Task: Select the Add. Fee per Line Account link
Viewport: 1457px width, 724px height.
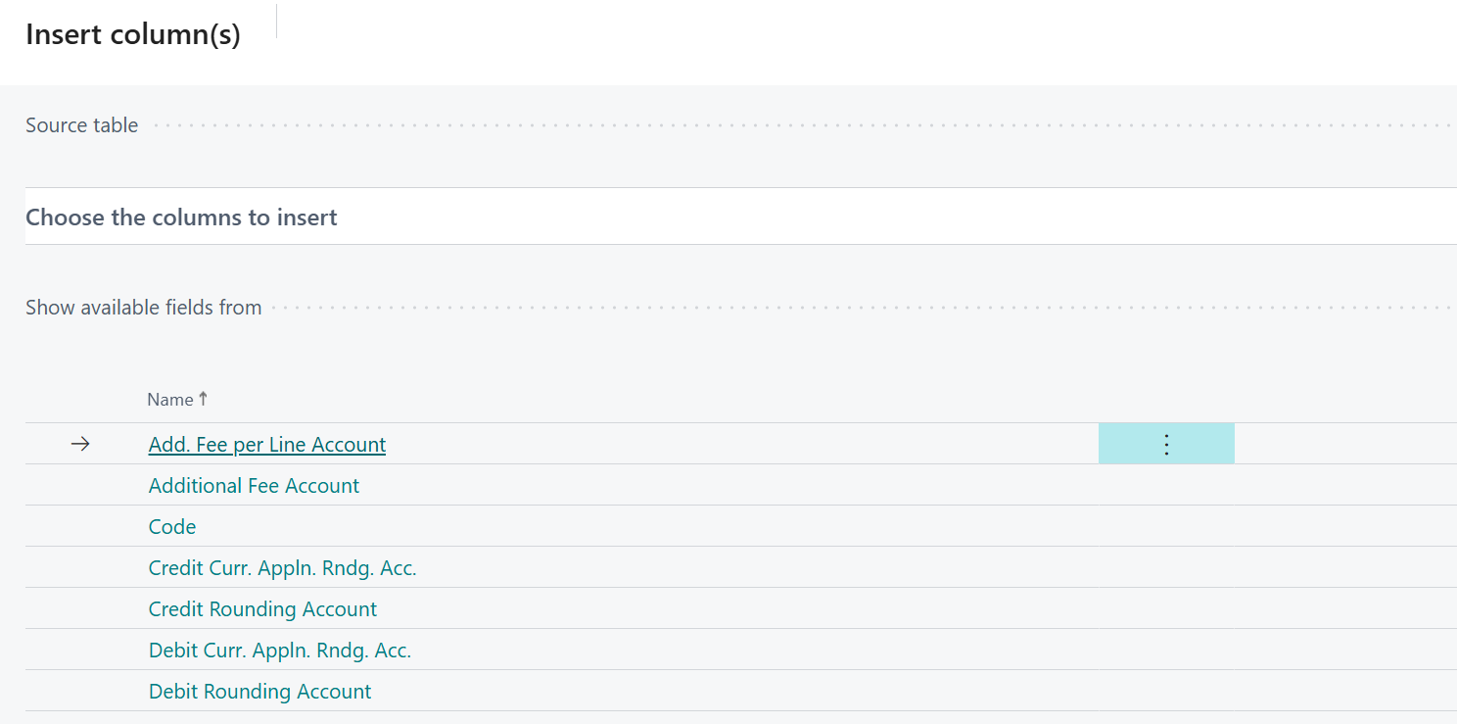Action: pos(266,444)
